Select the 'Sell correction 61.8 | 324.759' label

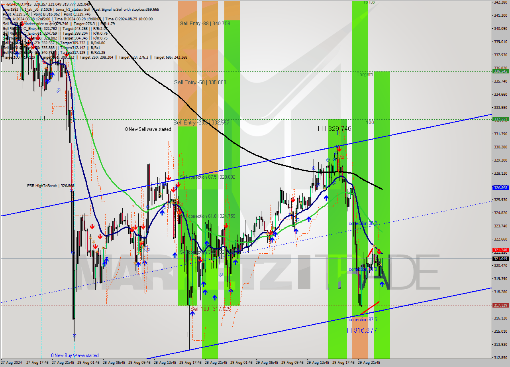[x=207, y=216]
